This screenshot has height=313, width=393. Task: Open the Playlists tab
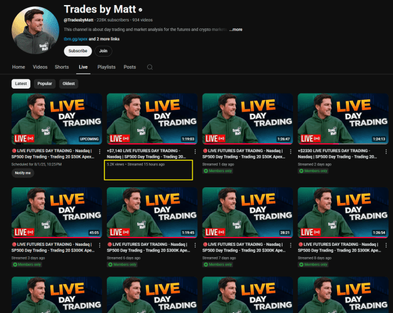click(106, 67)
